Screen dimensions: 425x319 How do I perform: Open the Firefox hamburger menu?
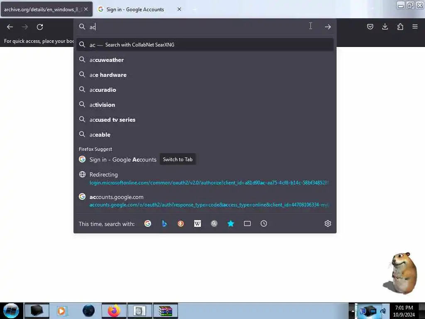pos(415,27)
